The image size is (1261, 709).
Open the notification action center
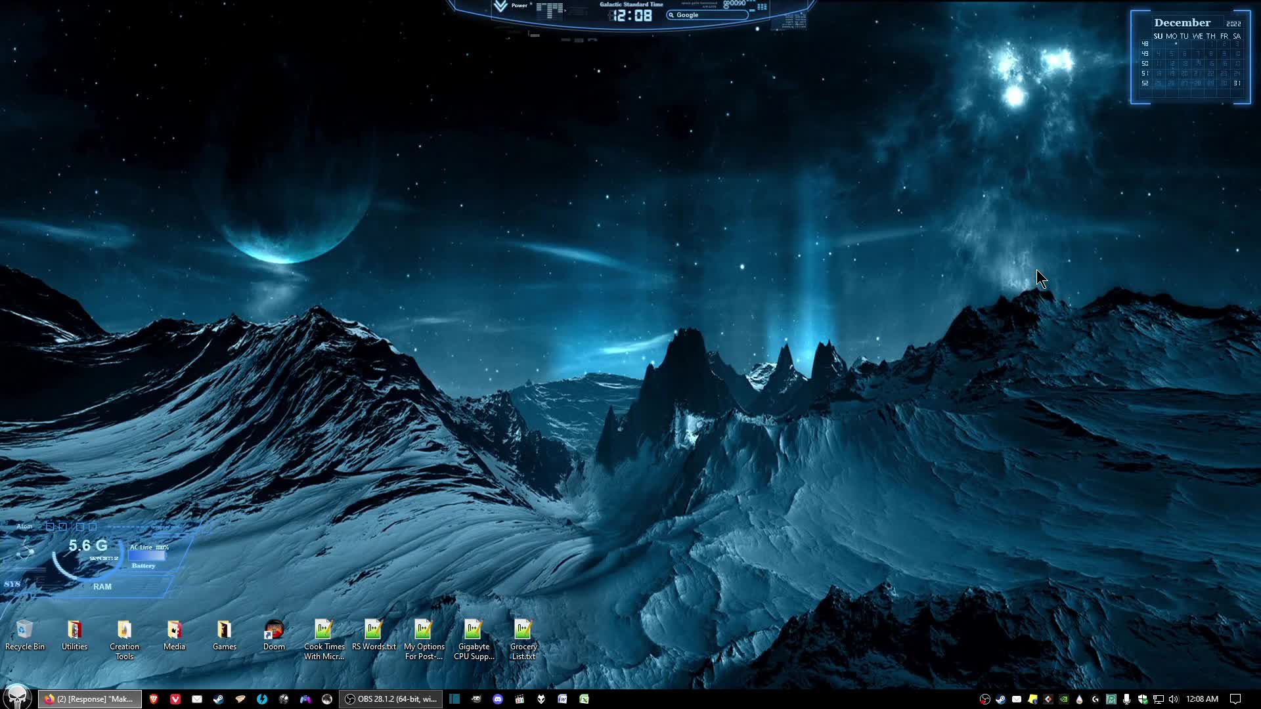(x=1235, y=699)
